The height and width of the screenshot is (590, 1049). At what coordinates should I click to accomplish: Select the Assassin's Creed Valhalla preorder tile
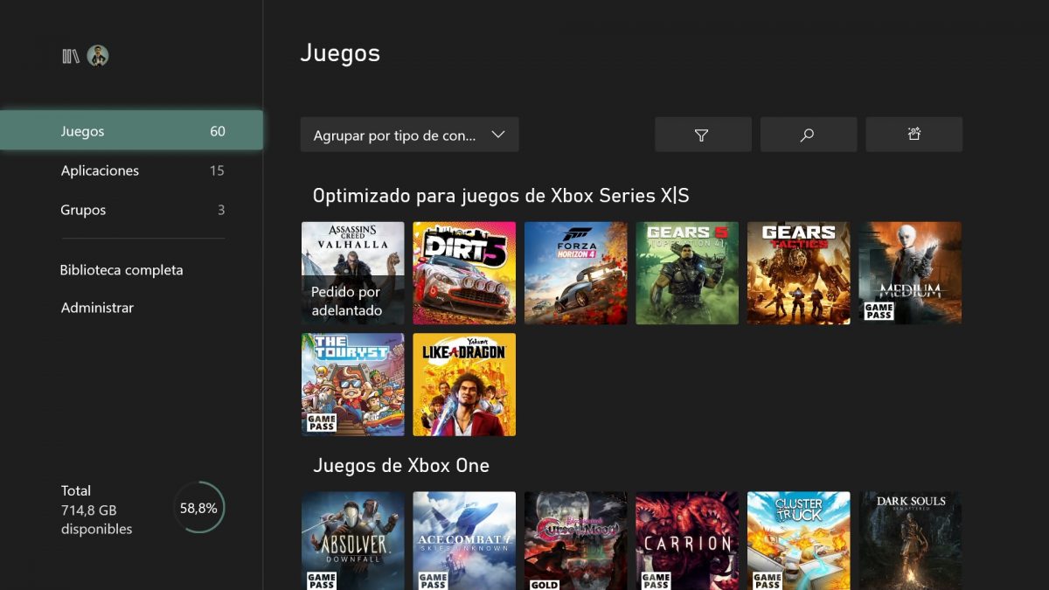pos(352,272)
